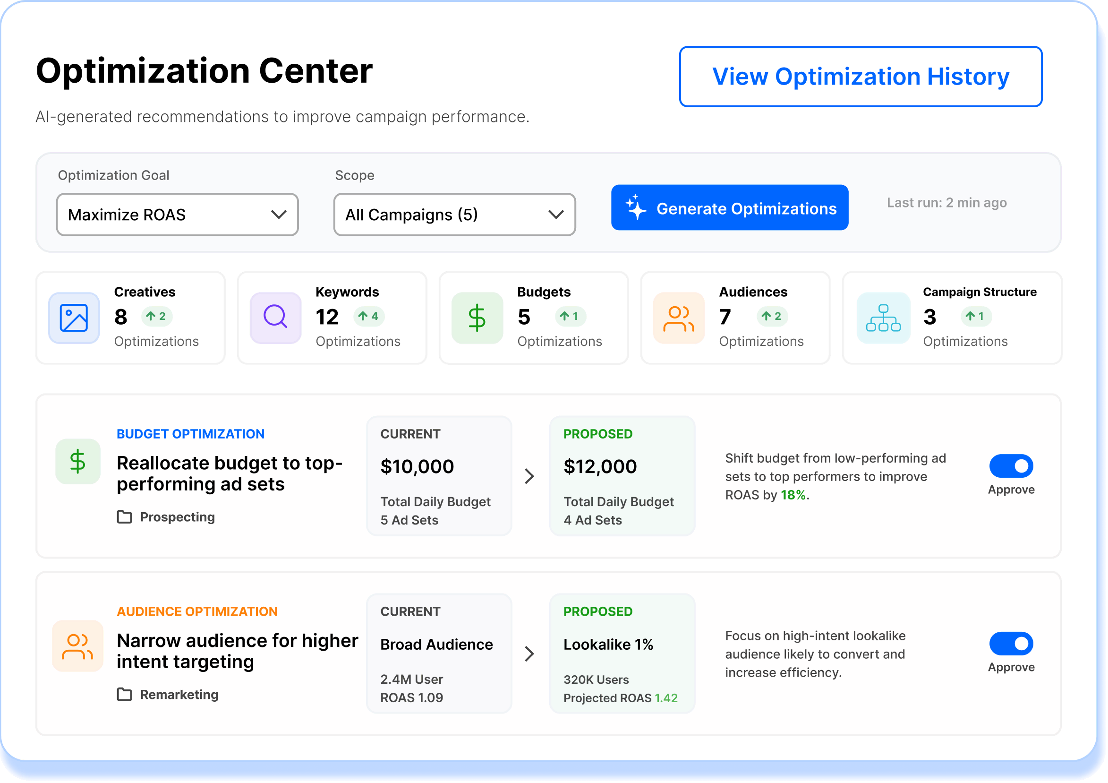
Task: Select the proposed $12,000 budget card
Action: (622, 476)
